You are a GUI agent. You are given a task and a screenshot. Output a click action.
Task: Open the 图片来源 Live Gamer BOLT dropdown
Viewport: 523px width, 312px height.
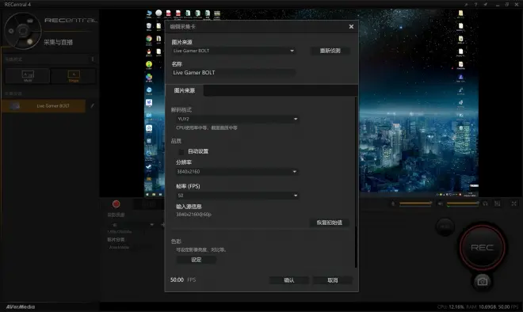point(233,51)
